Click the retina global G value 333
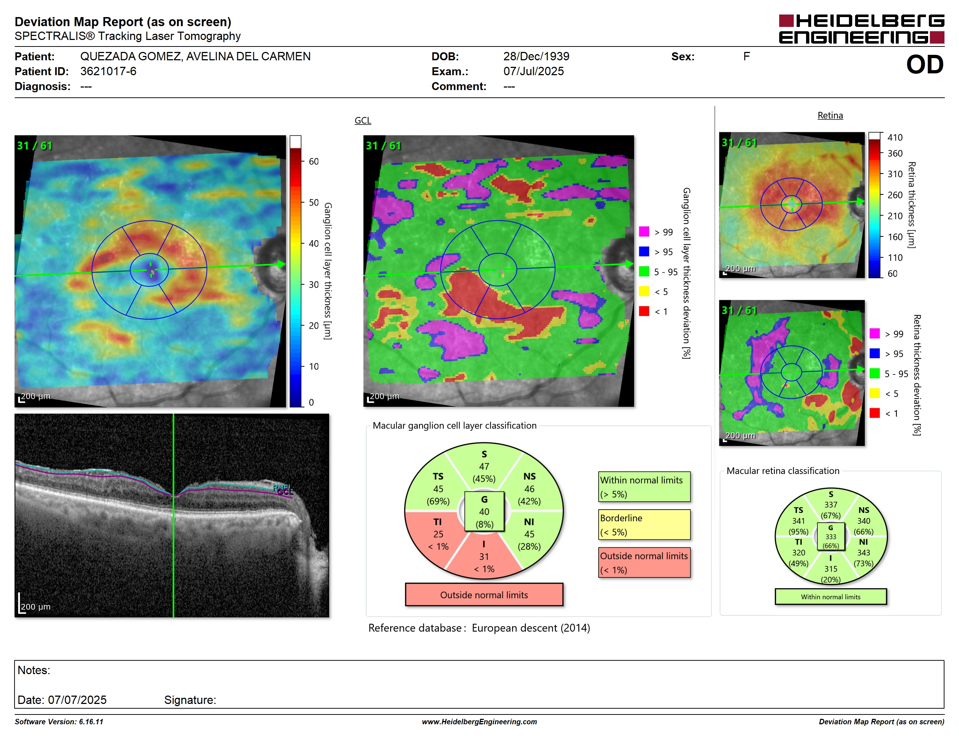959x741 pixels. pyautogui.click(x=831, y=537)
